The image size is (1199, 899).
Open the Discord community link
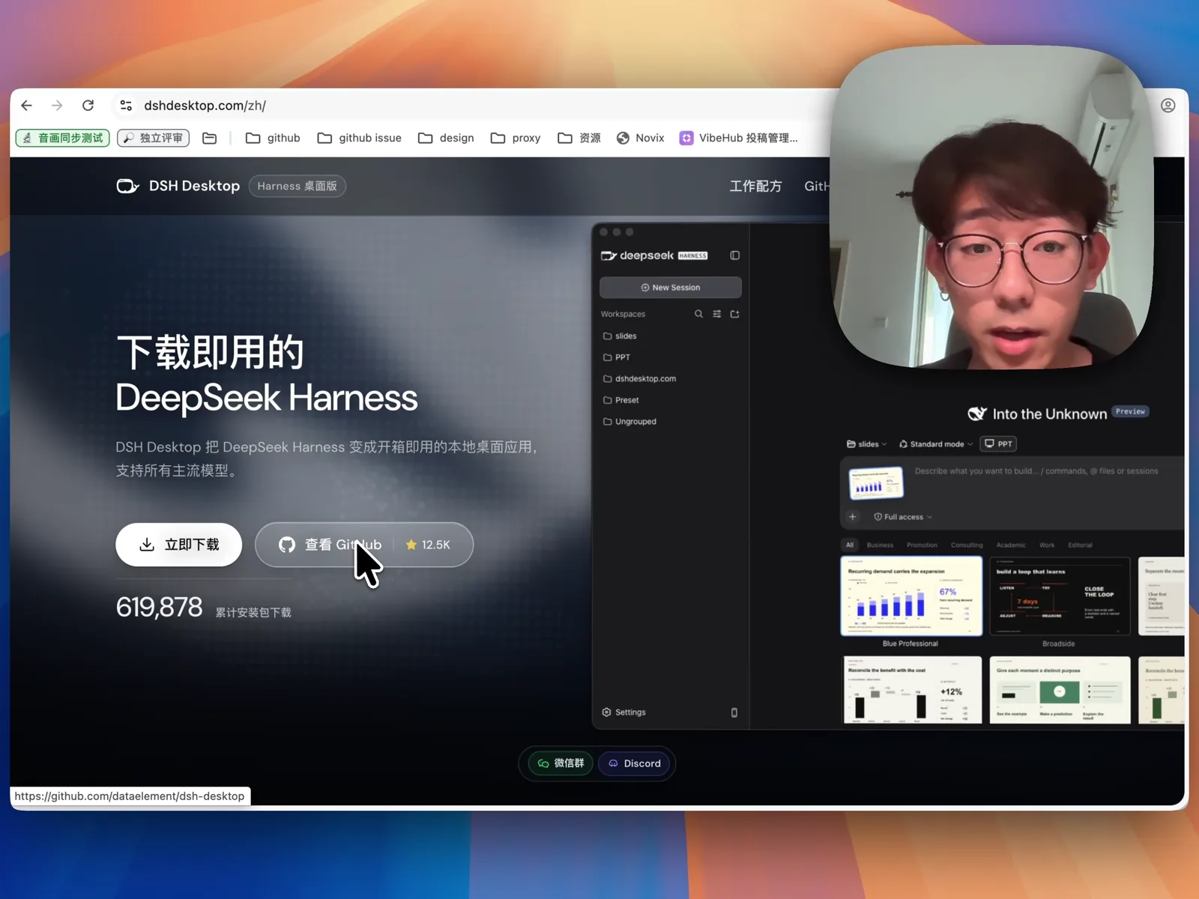(x=634, y=763)
